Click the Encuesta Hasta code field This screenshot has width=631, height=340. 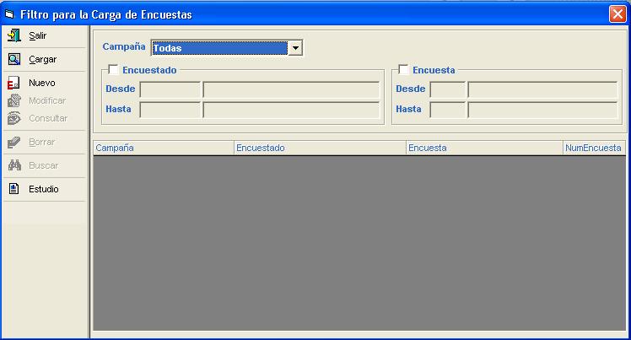click(x=447, y=110)
